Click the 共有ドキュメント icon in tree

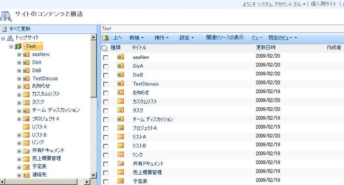click(x=26, y=151)
